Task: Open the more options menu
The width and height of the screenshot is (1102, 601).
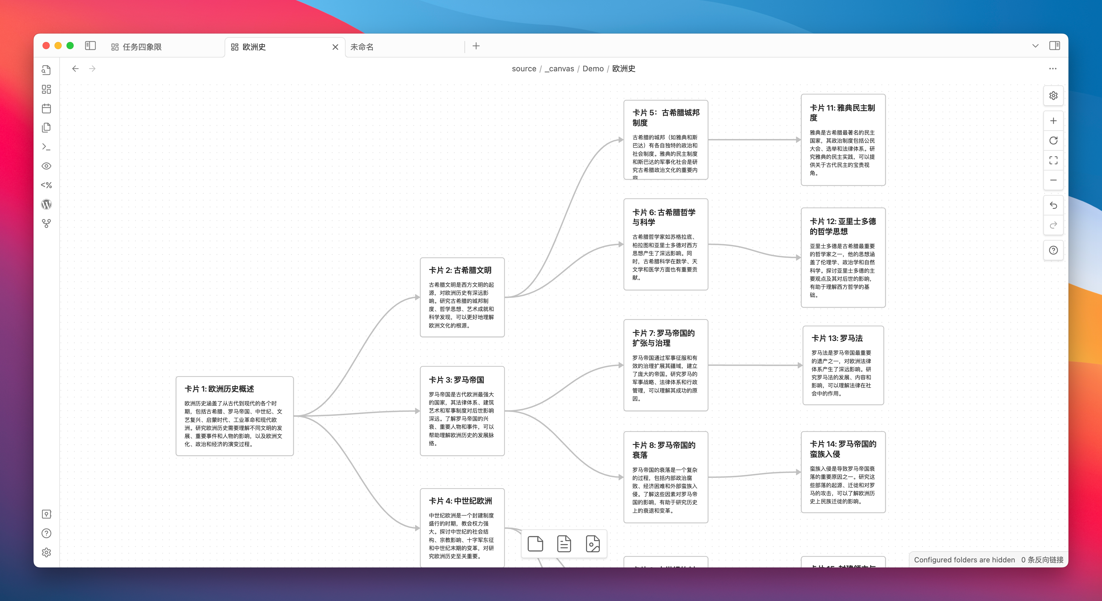Action: pyautogui.click(x=1053, y=69)
